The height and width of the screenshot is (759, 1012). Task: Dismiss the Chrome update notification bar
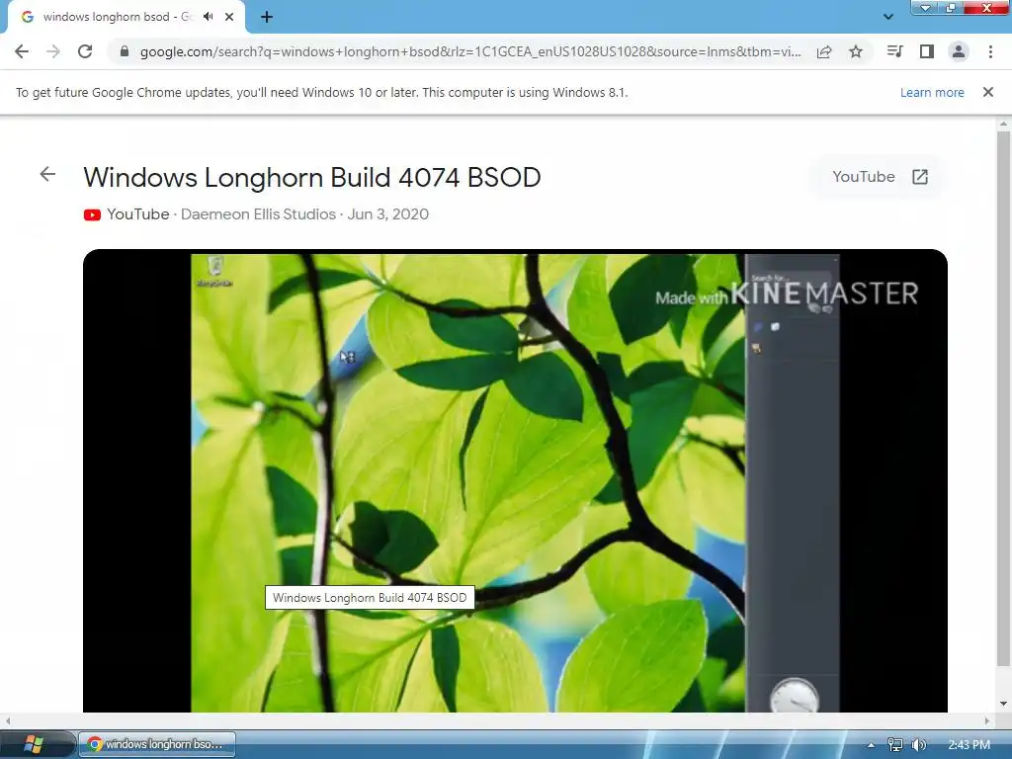coord(988,92)
